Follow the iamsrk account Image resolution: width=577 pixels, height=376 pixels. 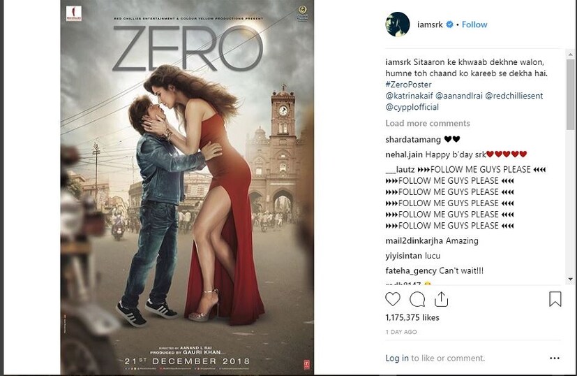tap(474, 24)
